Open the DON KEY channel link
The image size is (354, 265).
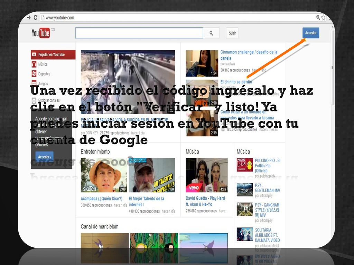92,133
